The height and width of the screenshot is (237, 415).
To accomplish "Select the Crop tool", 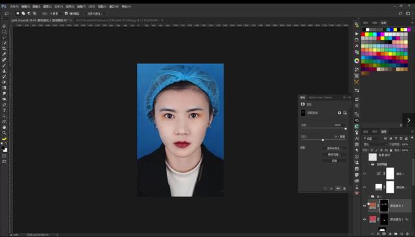I will 4,49.
